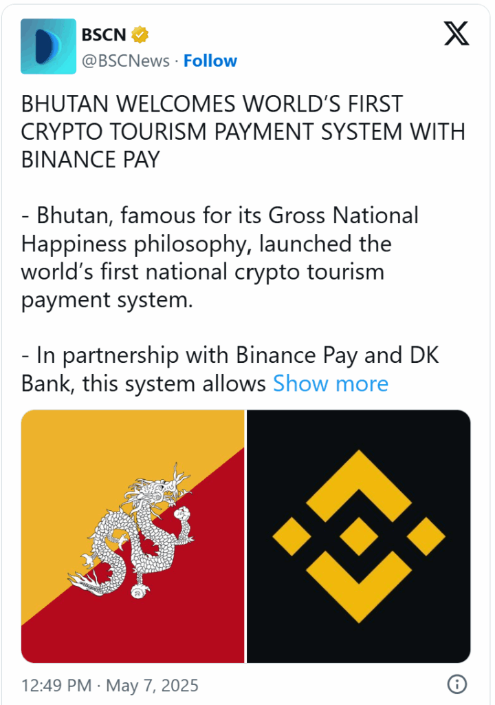Click the all-caps BHUTAN WELCOMES headline text
Screen dimensions: 495x705
[x=241, y=131]
